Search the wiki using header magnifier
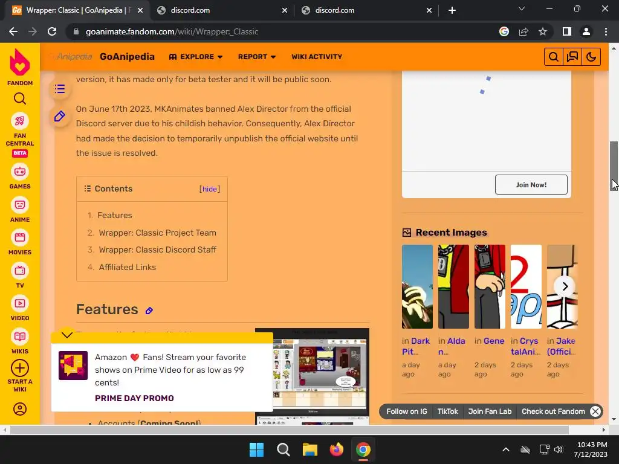The image size is (619, 464). click(554, 57)
